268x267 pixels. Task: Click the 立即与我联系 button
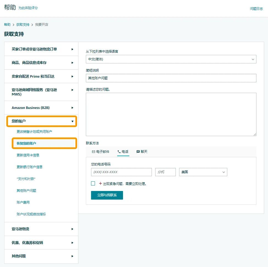click(107, 195)
